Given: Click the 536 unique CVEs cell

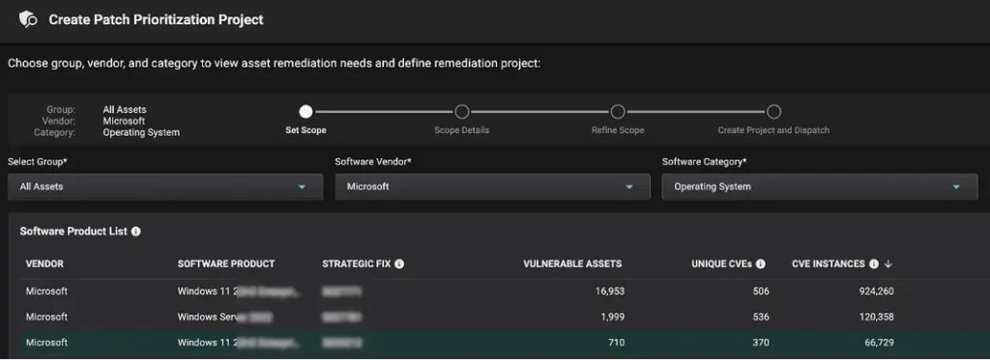Looking at the screenshot, I should pyautogui.click(x=761, y=318).
